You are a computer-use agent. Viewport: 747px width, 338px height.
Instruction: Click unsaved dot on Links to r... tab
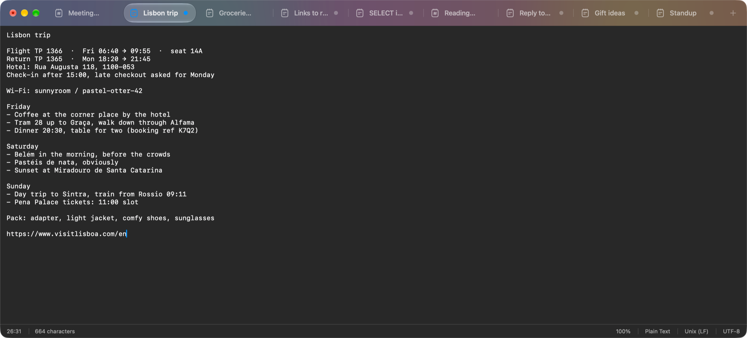pyautogui.click(x=336, y=13)
